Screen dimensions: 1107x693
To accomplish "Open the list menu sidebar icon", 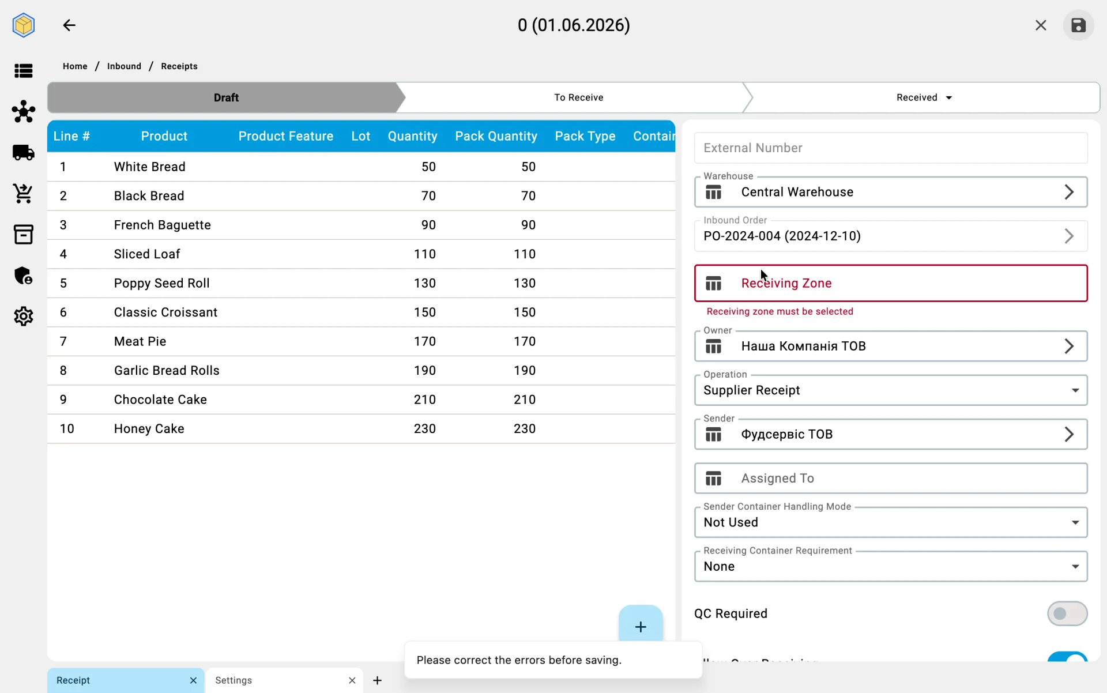I will click(24, 71).
